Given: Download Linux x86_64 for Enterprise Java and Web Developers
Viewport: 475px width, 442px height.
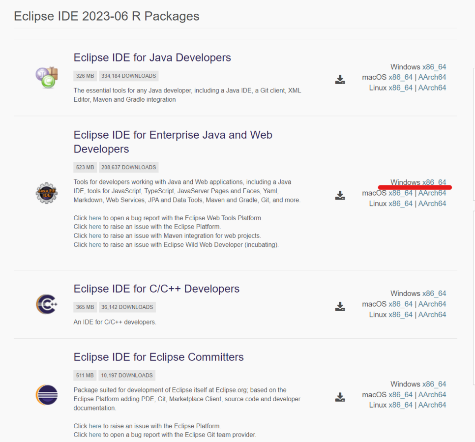Looking at the screenshot, I should [400, 204].
